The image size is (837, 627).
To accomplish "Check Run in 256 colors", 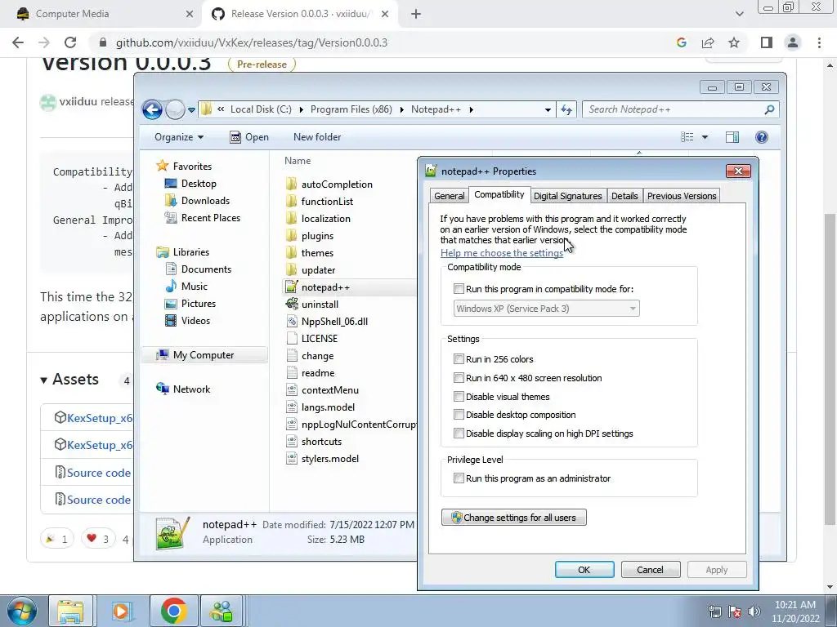I will tap(459, 359).
